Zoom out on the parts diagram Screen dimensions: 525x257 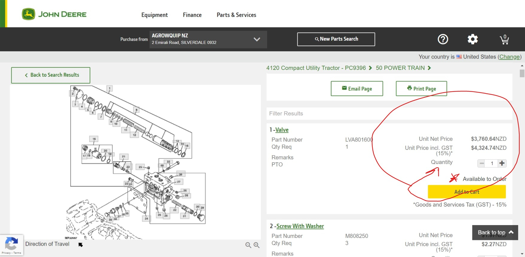(248, 245)
